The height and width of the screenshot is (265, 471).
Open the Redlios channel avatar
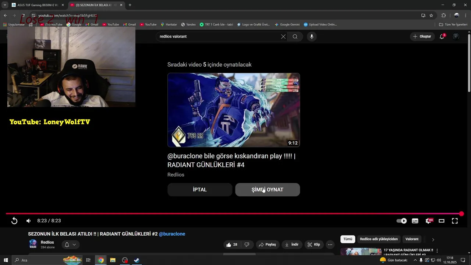pyautogui.click(x=33, y=244)
